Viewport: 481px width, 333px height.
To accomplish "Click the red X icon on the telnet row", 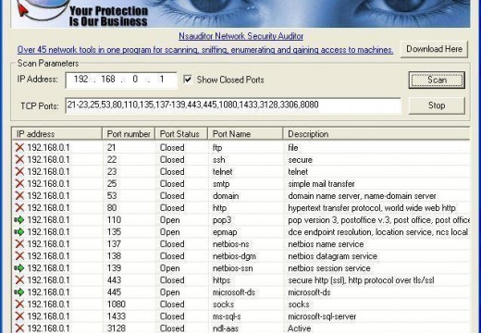I will [19, 171].
